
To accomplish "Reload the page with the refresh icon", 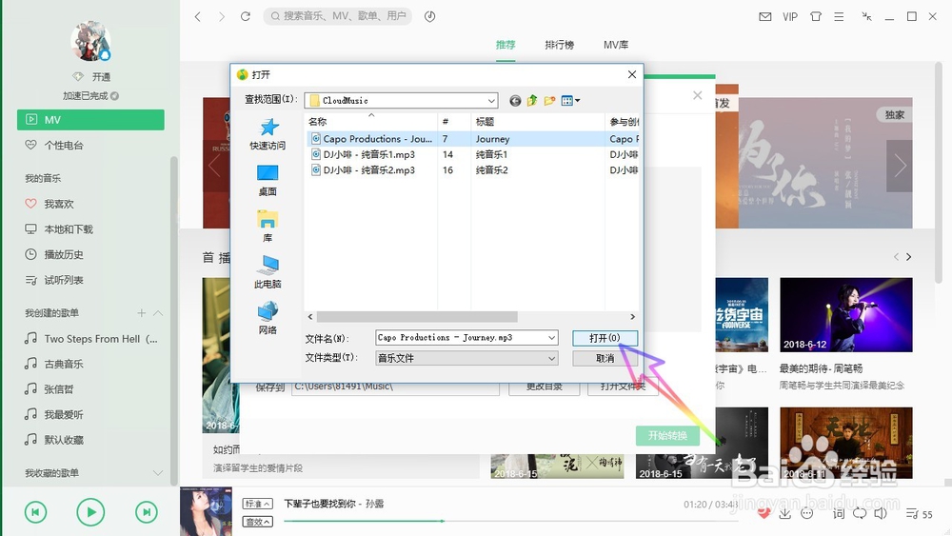I will pos(246,16).
